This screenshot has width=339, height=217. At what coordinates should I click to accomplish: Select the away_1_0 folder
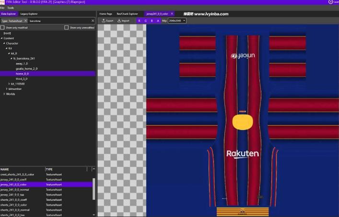point(22,64)
